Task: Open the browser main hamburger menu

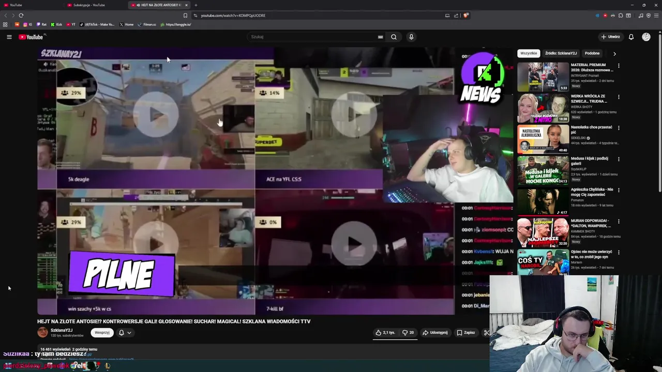Action: pos(656,16)
